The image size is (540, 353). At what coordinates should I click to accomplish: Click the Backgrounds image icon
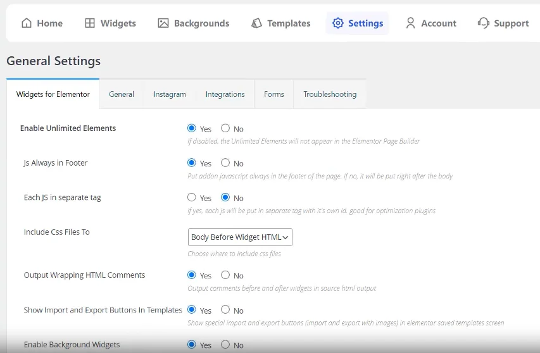[163, 23]
